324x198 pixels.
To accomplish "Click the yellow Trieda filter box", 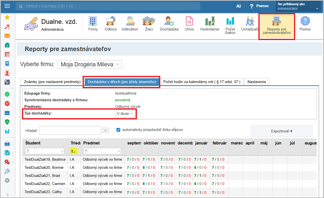I will pyautogui.click(x=74, y=151).
